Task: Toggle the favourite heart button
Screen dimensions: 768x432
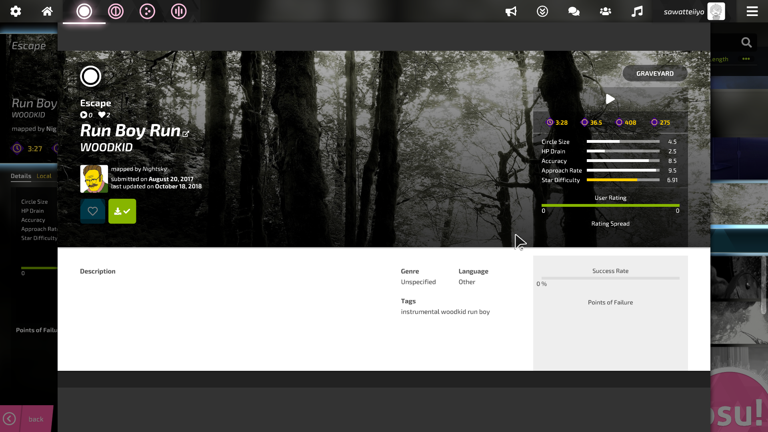Action: (93, 211)
